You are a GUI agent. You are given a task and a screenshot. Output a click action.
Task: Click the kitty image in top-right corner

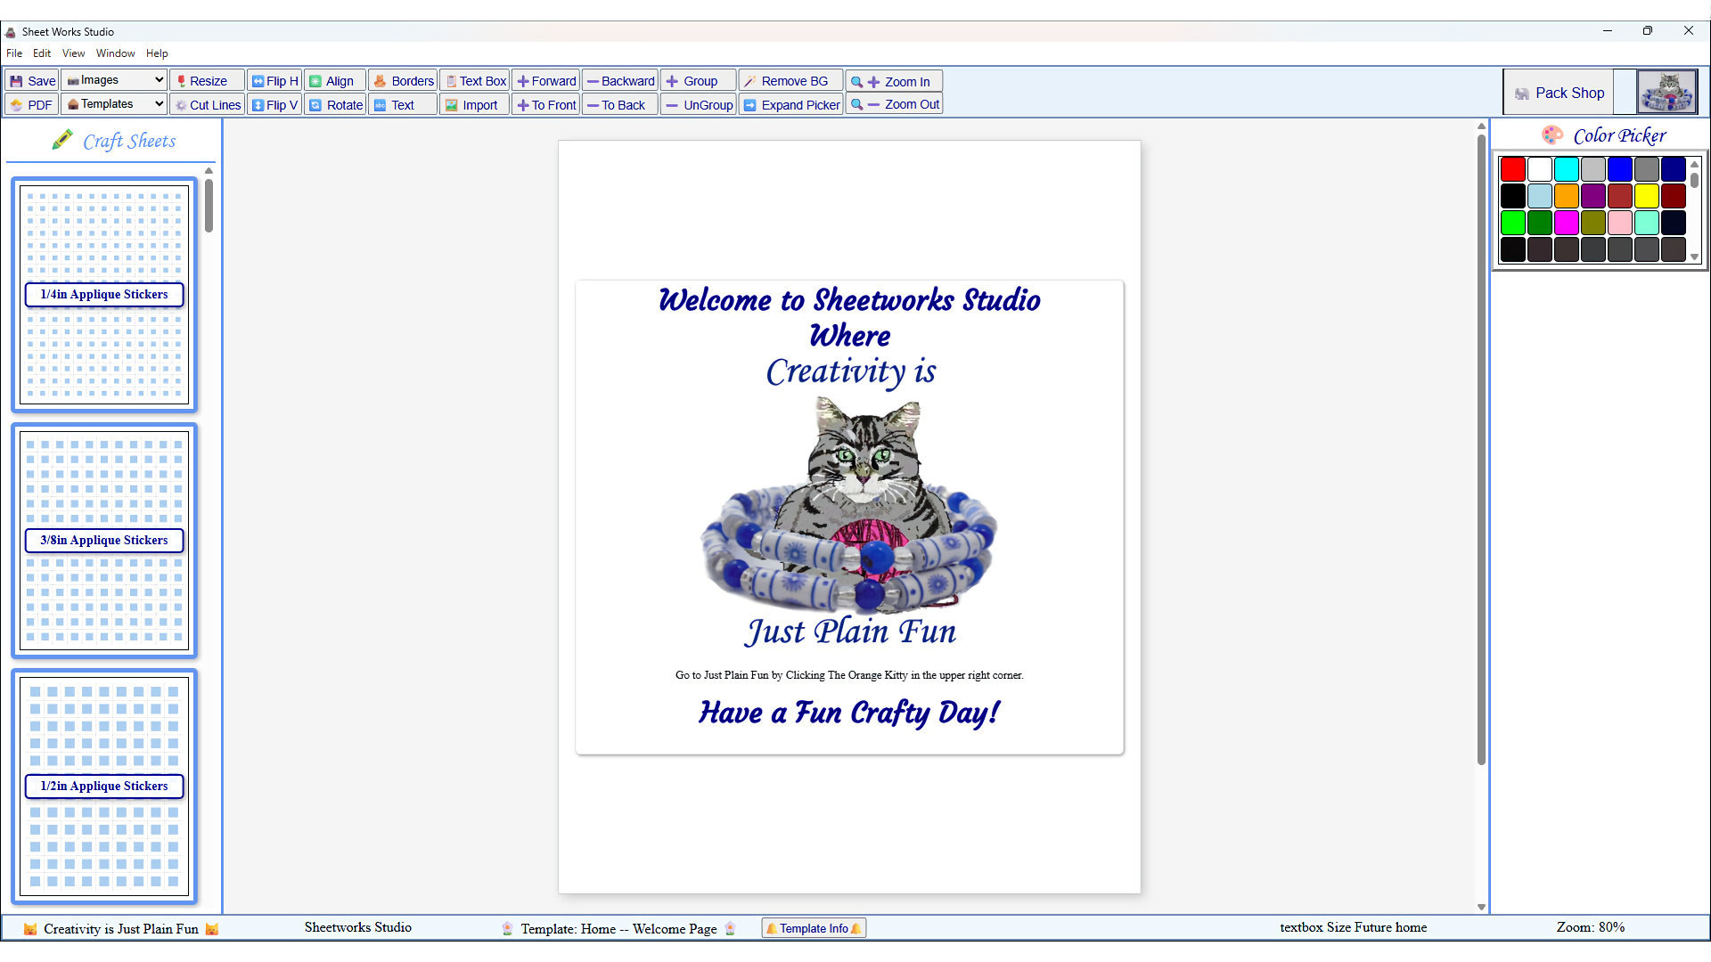pos(1666,92)
